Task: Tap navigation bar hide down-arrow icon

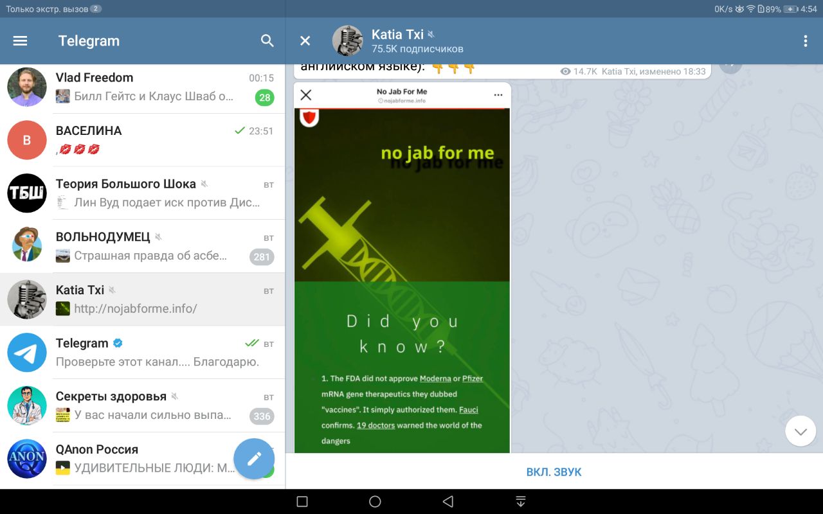Action: tap(521, 502)
